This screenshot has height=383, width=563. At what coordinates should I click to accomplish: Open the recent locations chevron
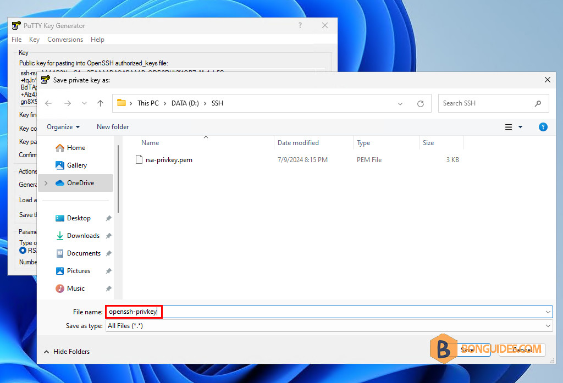pyautogui.click(x=84, y=103)
